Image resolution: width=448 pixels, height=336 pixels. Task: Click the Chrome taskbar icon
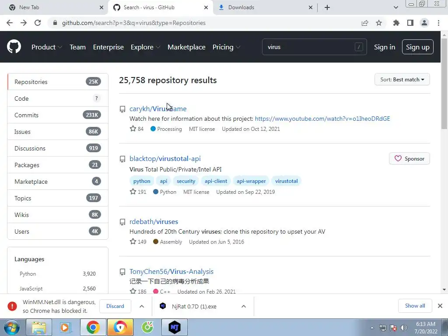tap(93, 327)
